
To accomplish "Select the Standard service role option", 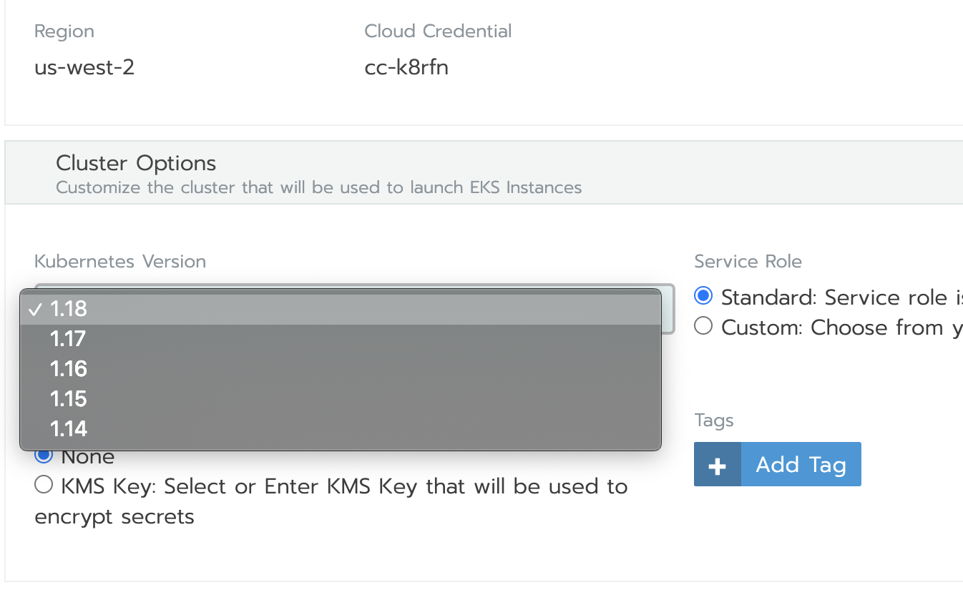I will click(703, 295).
